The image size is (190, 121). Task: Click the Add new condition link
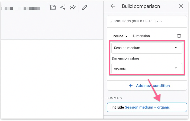click(153, 86)
